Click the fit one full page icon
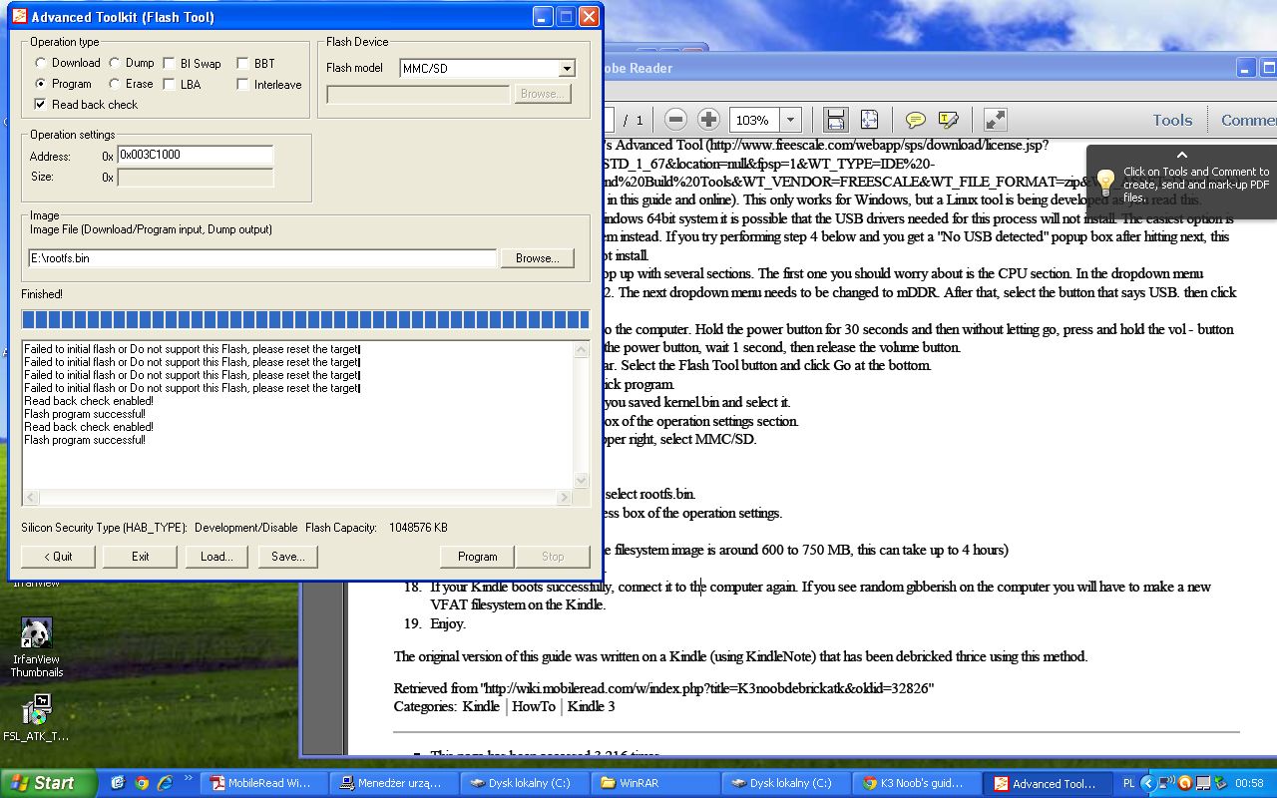The width and height of the screenshot is (1277, 798). (869, 120)
